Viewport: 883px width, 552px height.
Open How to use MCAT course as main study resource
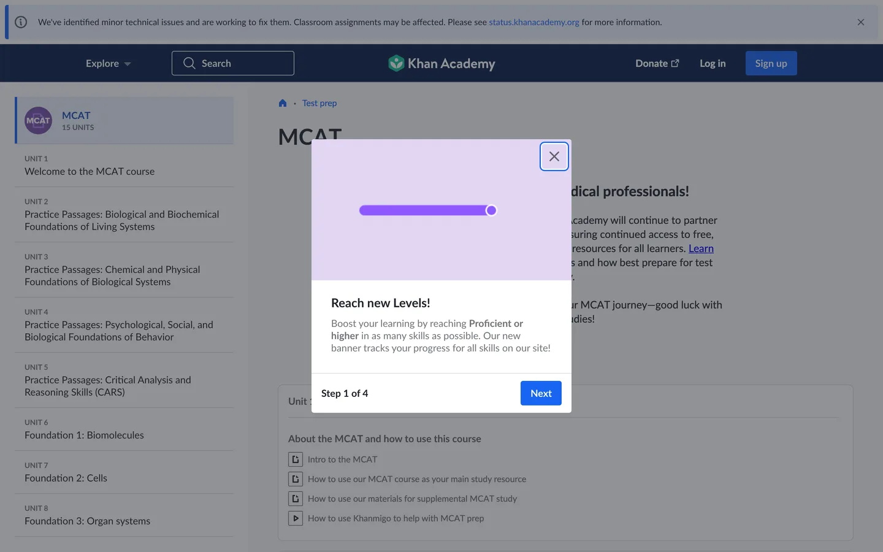[417, 479]
